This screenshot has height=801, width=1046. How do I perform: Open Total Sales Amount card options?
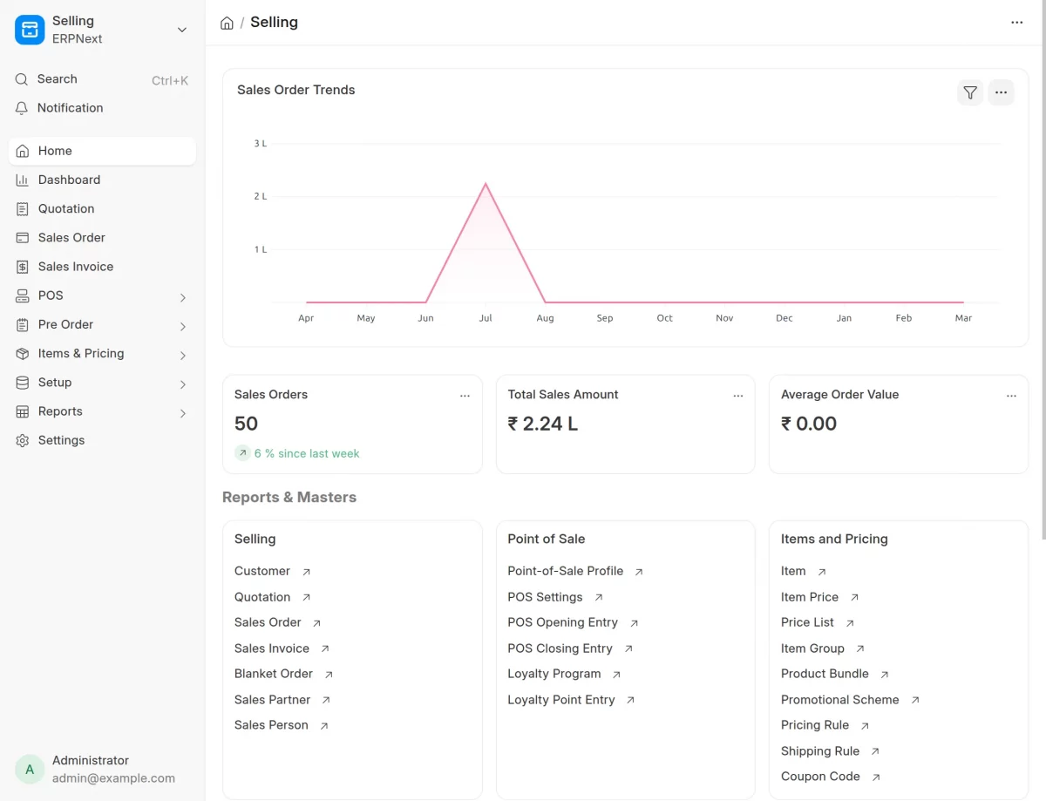[x=738, y=396]
